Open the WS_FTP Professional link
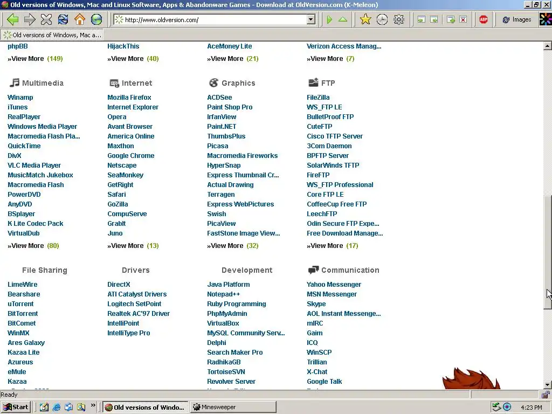 [340, 185]
